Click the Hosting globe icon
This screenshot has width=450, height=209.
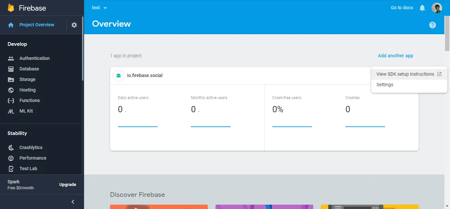[x=11, y=90]
